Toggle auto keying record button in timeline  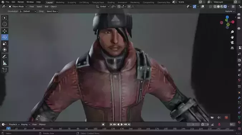[103, 124]
